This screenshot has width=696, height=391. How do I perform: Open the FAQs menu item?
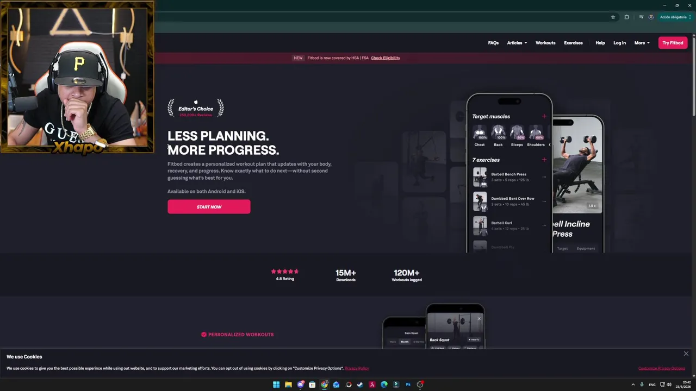(x=493, y=43)
